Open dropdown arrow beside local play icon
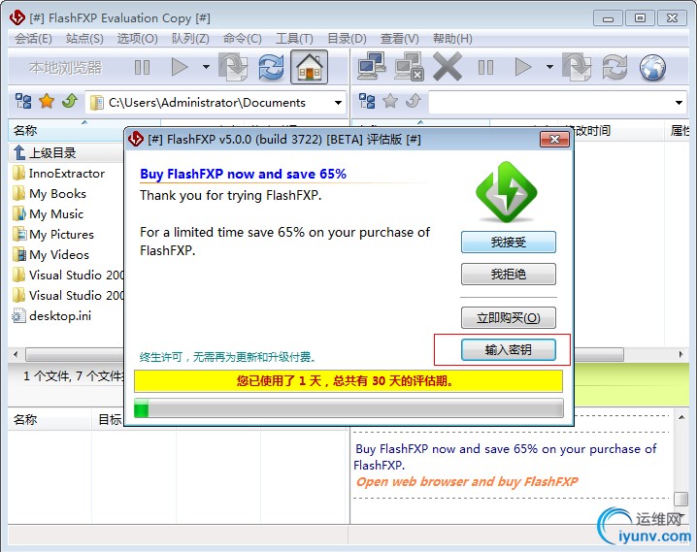This screenshot has height=552, width=697. coord(206,67)
